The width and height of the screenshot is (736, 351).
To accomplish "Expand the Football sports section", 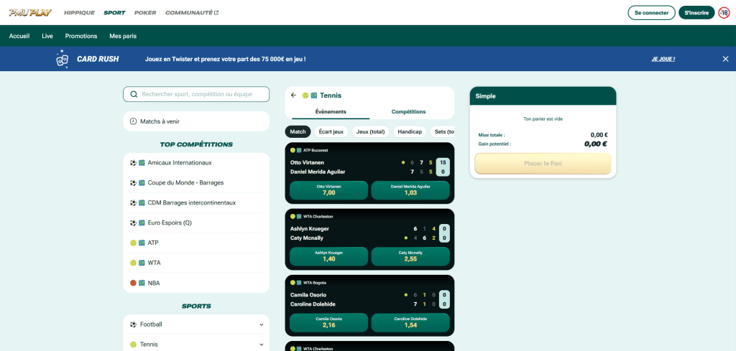I will pos(261,324).
